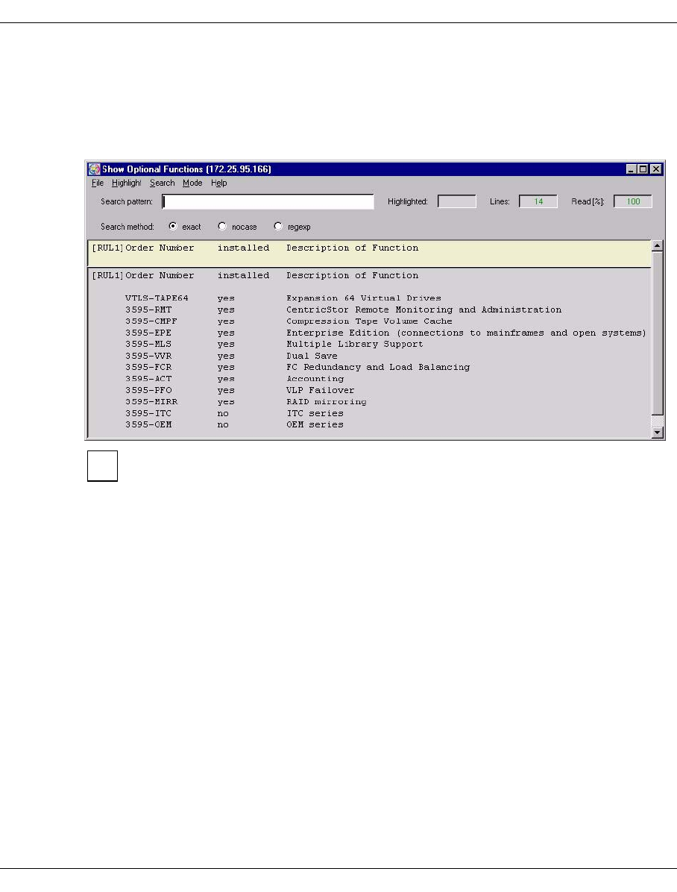The height and width of the screenshot is (892, 677).
Task: Open the Help menu
Action: [219, 183]
